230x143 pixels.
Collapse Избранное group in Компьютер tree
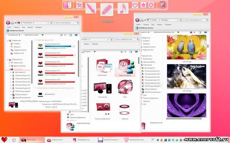[x=8, y=40]
